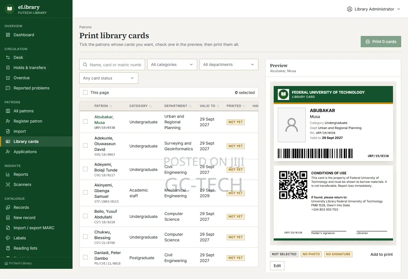This screenshot has height=279, width=408.
Task: Open the All categories dropdown
Action: click(172, 65)
